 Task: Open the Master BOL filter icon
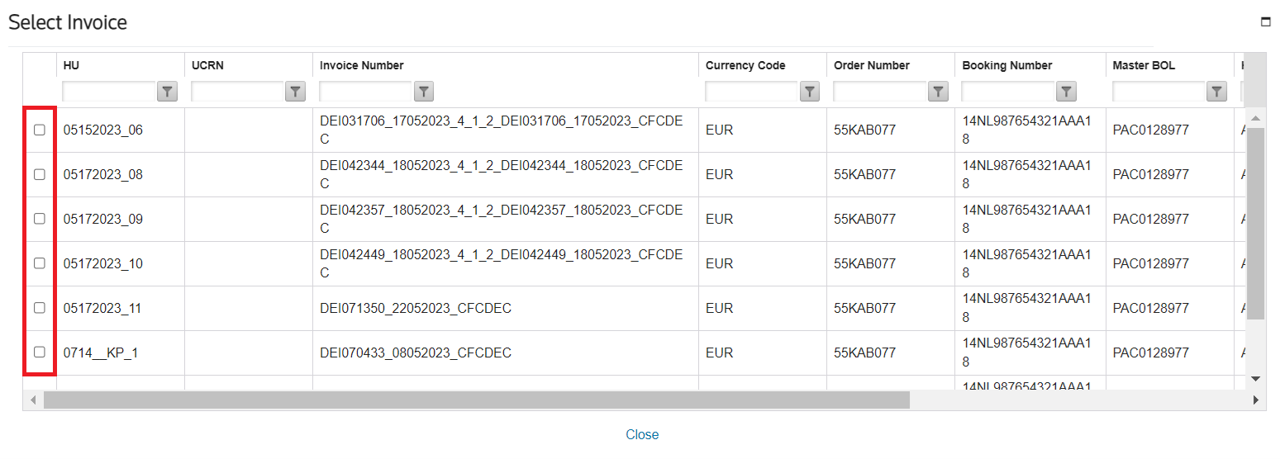[1216, 92]
